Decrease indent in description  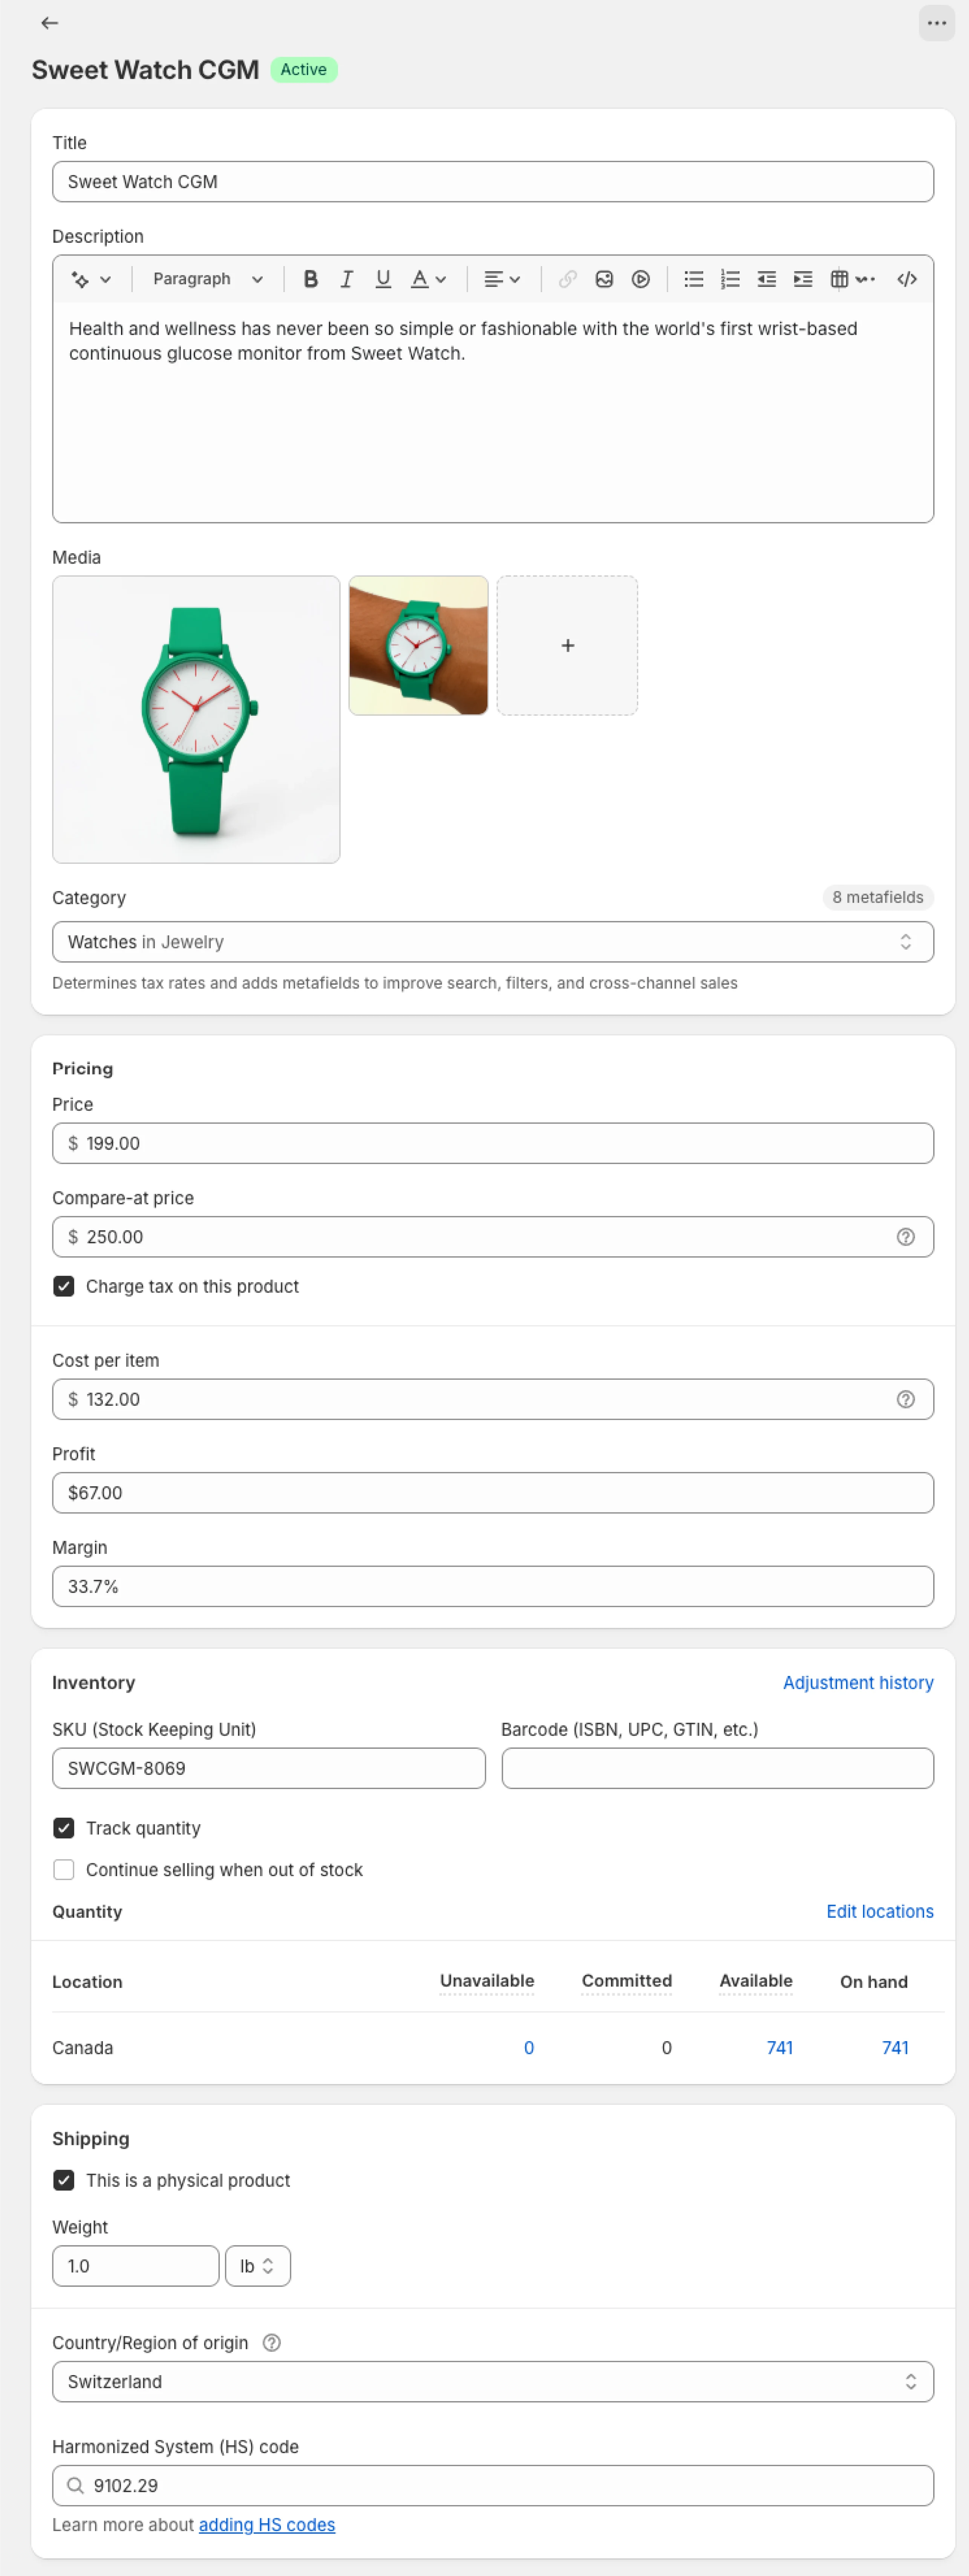pos(767,279)
